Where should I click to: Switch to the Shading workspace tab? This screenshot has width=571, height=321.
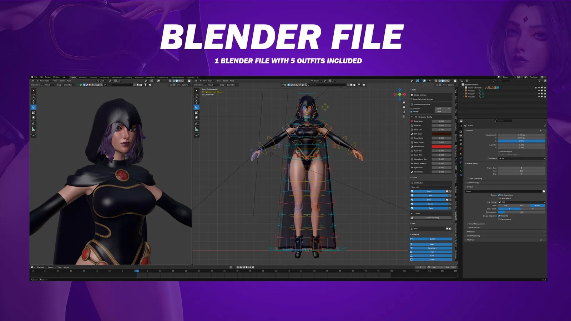tap(129, 77)
